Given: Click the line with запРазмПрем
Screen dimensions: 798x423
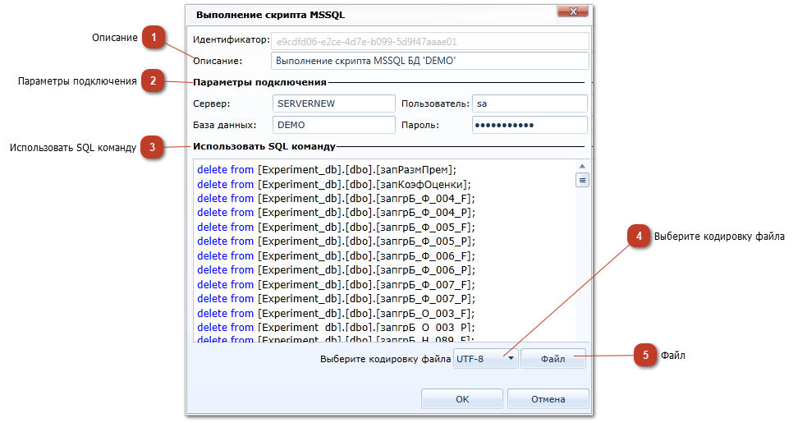Looking at the screenshot, I should (x=327, y=169).
